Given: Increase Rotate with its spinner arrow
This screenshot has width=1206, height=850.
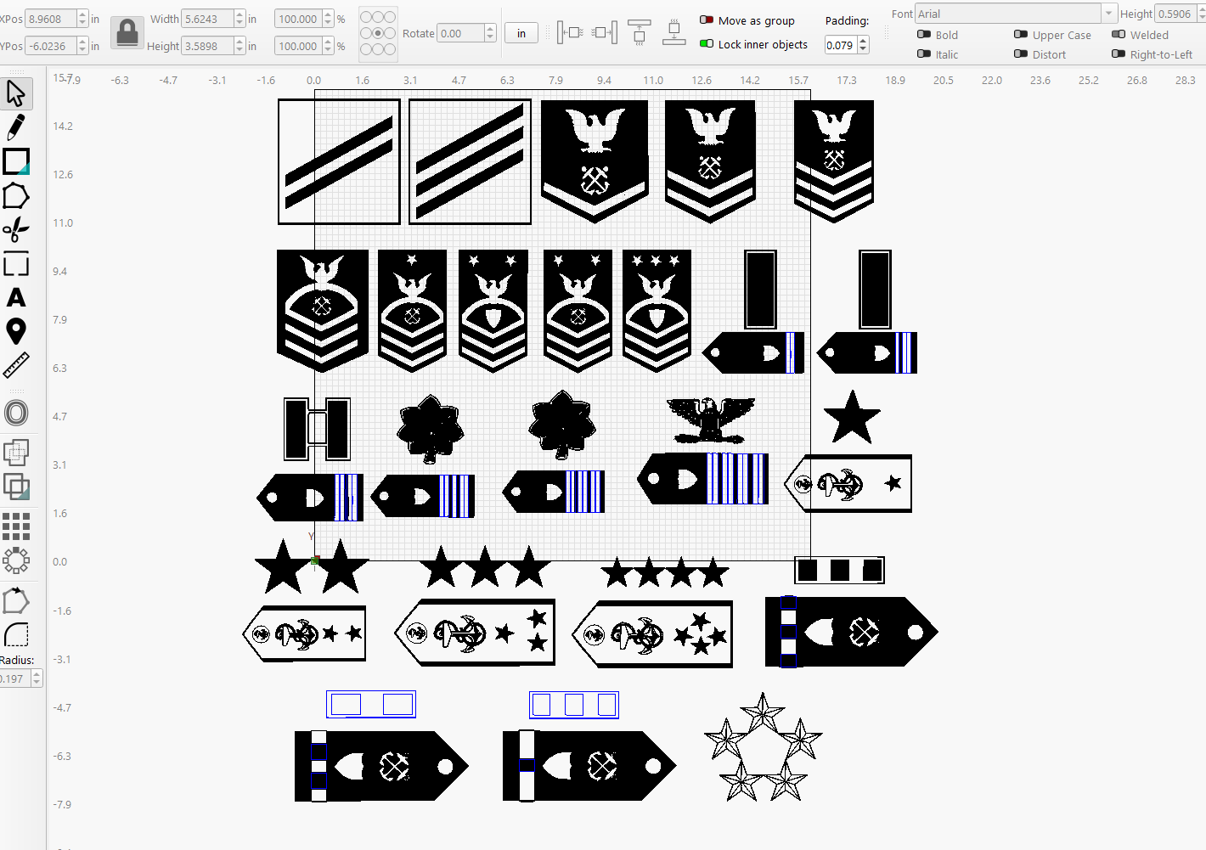Looking at the screenshot, I should pos(490,29).
